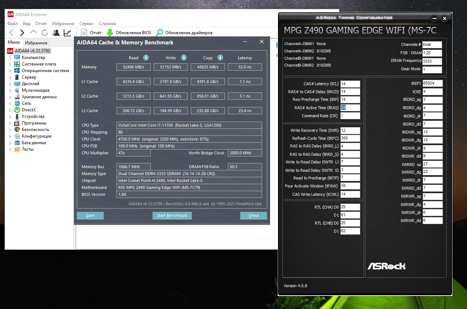467x309 pixels.
Task: Click the info icon beside Read
Action: coord(146,58)
